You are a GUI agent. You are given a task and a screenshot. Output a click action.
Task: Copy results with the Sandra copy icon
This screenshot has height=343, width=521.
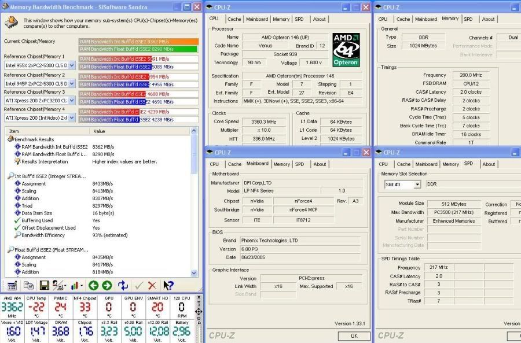click(28, 285)
